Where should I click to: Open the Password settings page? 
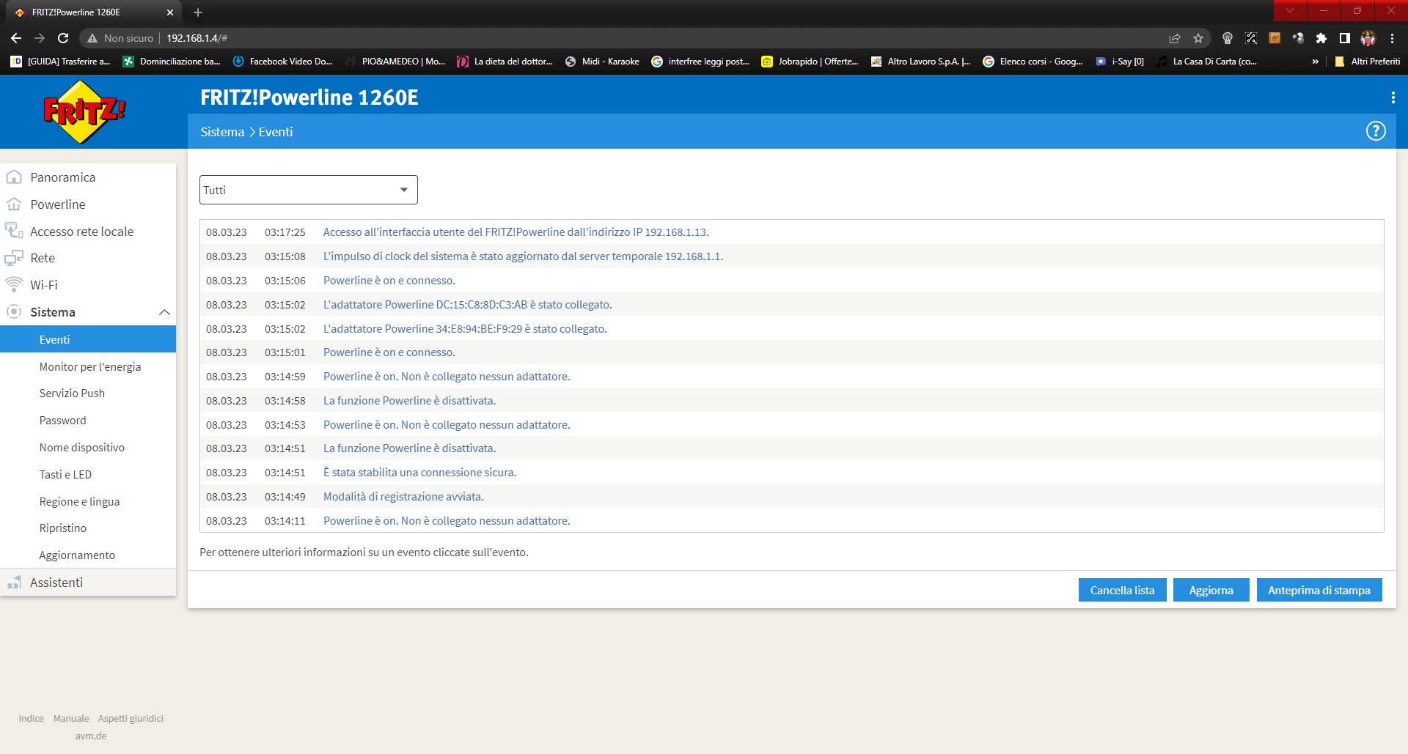tap(62, 421)
